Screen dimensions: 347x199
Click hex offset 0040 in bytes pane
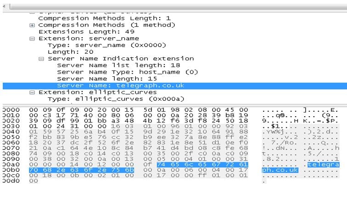(11, 131)
